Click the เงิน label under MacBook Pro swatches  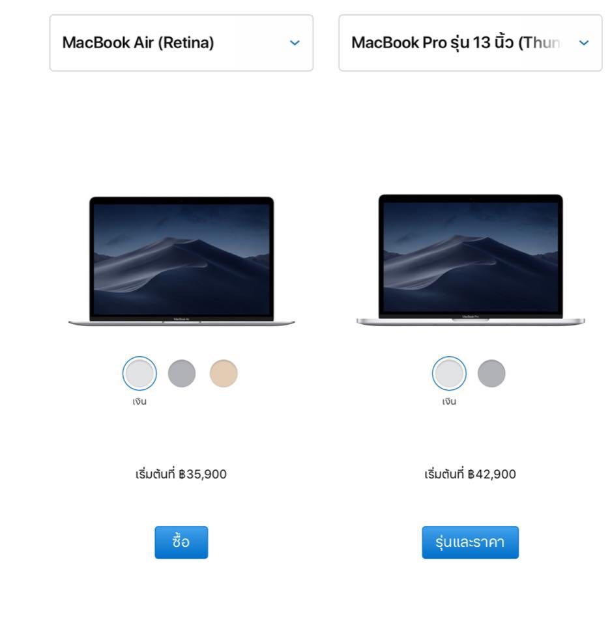point(449,402)
